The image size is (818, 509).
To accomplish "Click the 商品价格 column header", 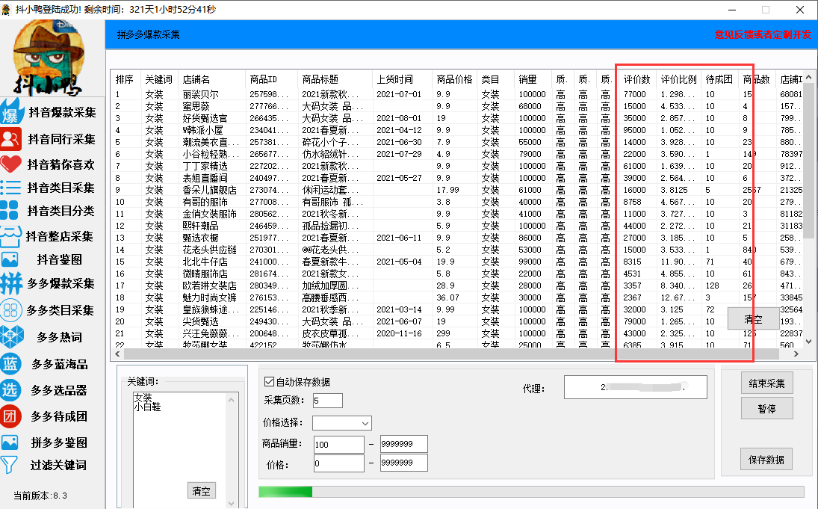I will pyautogui.click(x=454, y=79).
